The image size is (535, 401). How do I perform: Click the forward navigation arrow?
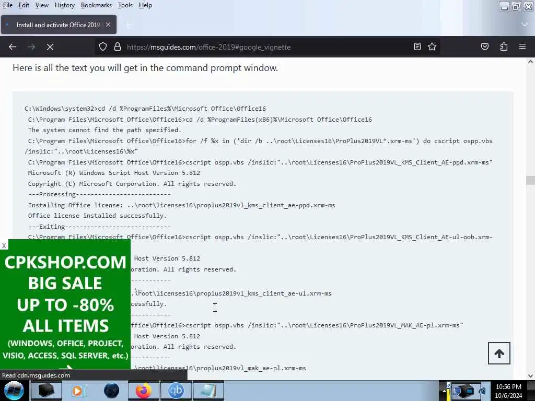click(31, 46)
